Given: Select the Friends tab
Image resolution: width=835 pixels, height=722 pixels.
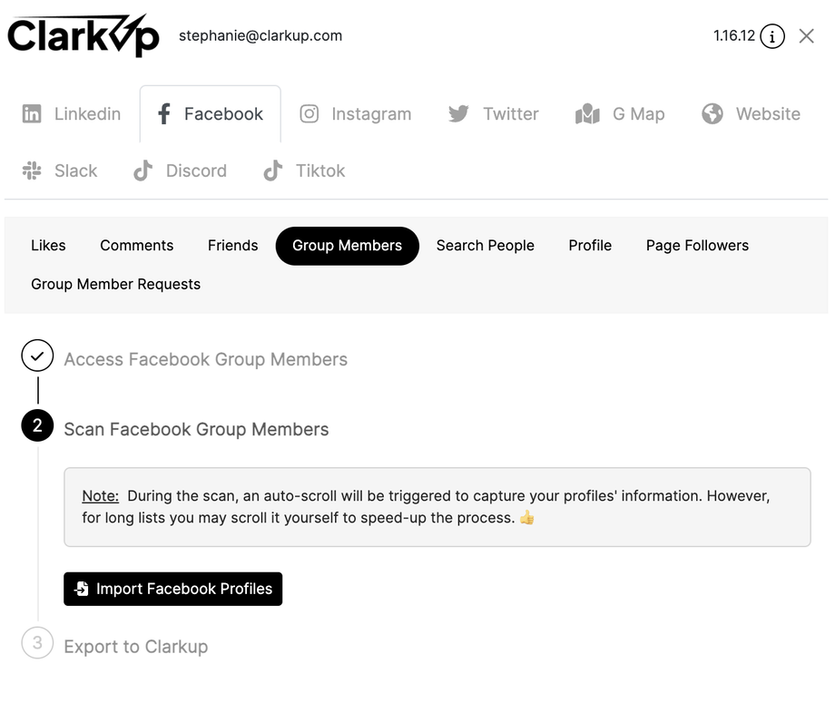Looking at the screenshot, I should click(x=232, y=246).
